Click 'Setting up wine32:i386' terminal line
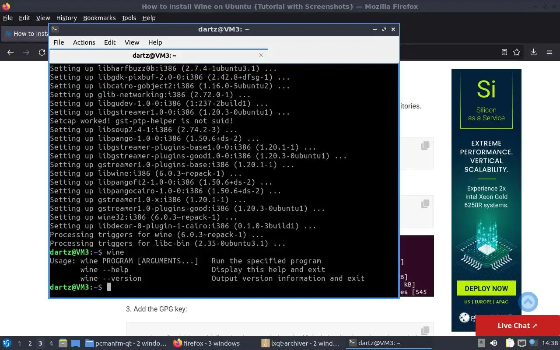The image size is (560, 350). click(x=143, y=217)
